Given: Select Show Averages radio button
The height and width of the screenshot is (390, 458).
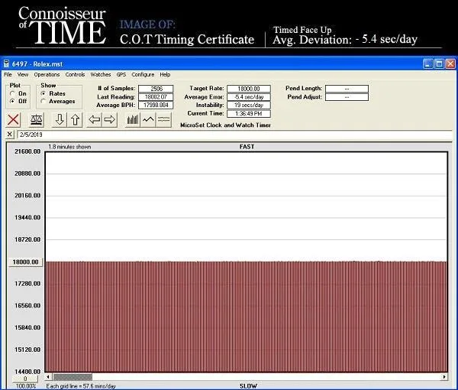Looking at the screenshot, I should 44,101.
